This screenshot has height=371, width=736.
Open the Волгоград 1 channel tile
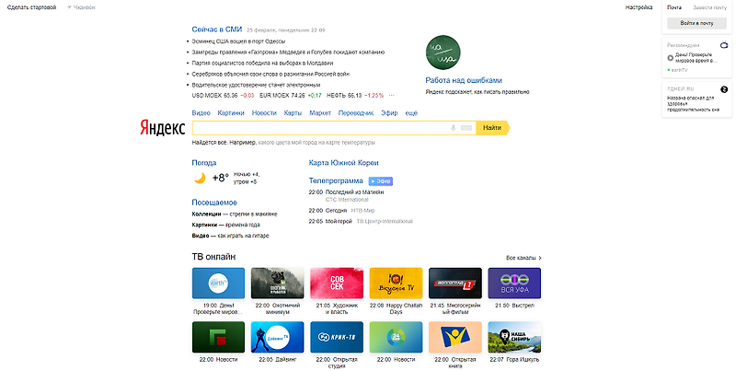click(454, 284)
